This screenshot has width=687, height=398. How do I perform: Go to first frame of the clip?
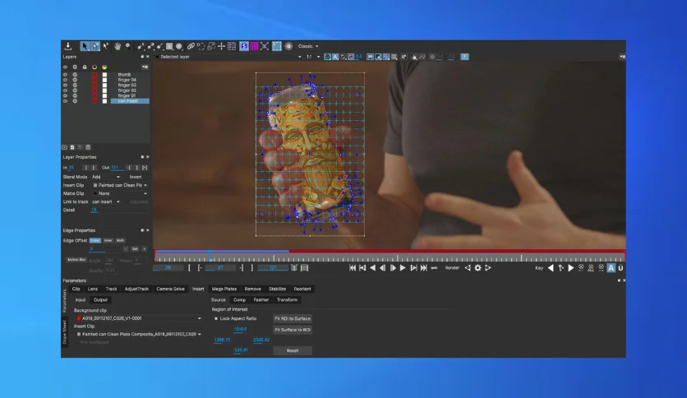click(x=353, y=268)
